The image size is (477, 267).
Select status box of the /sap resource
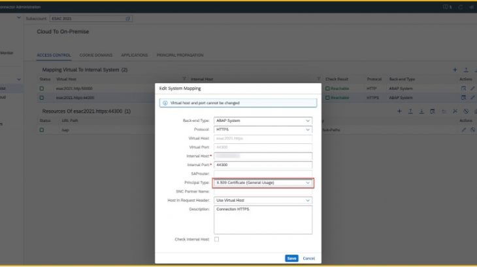coord(42,130)
